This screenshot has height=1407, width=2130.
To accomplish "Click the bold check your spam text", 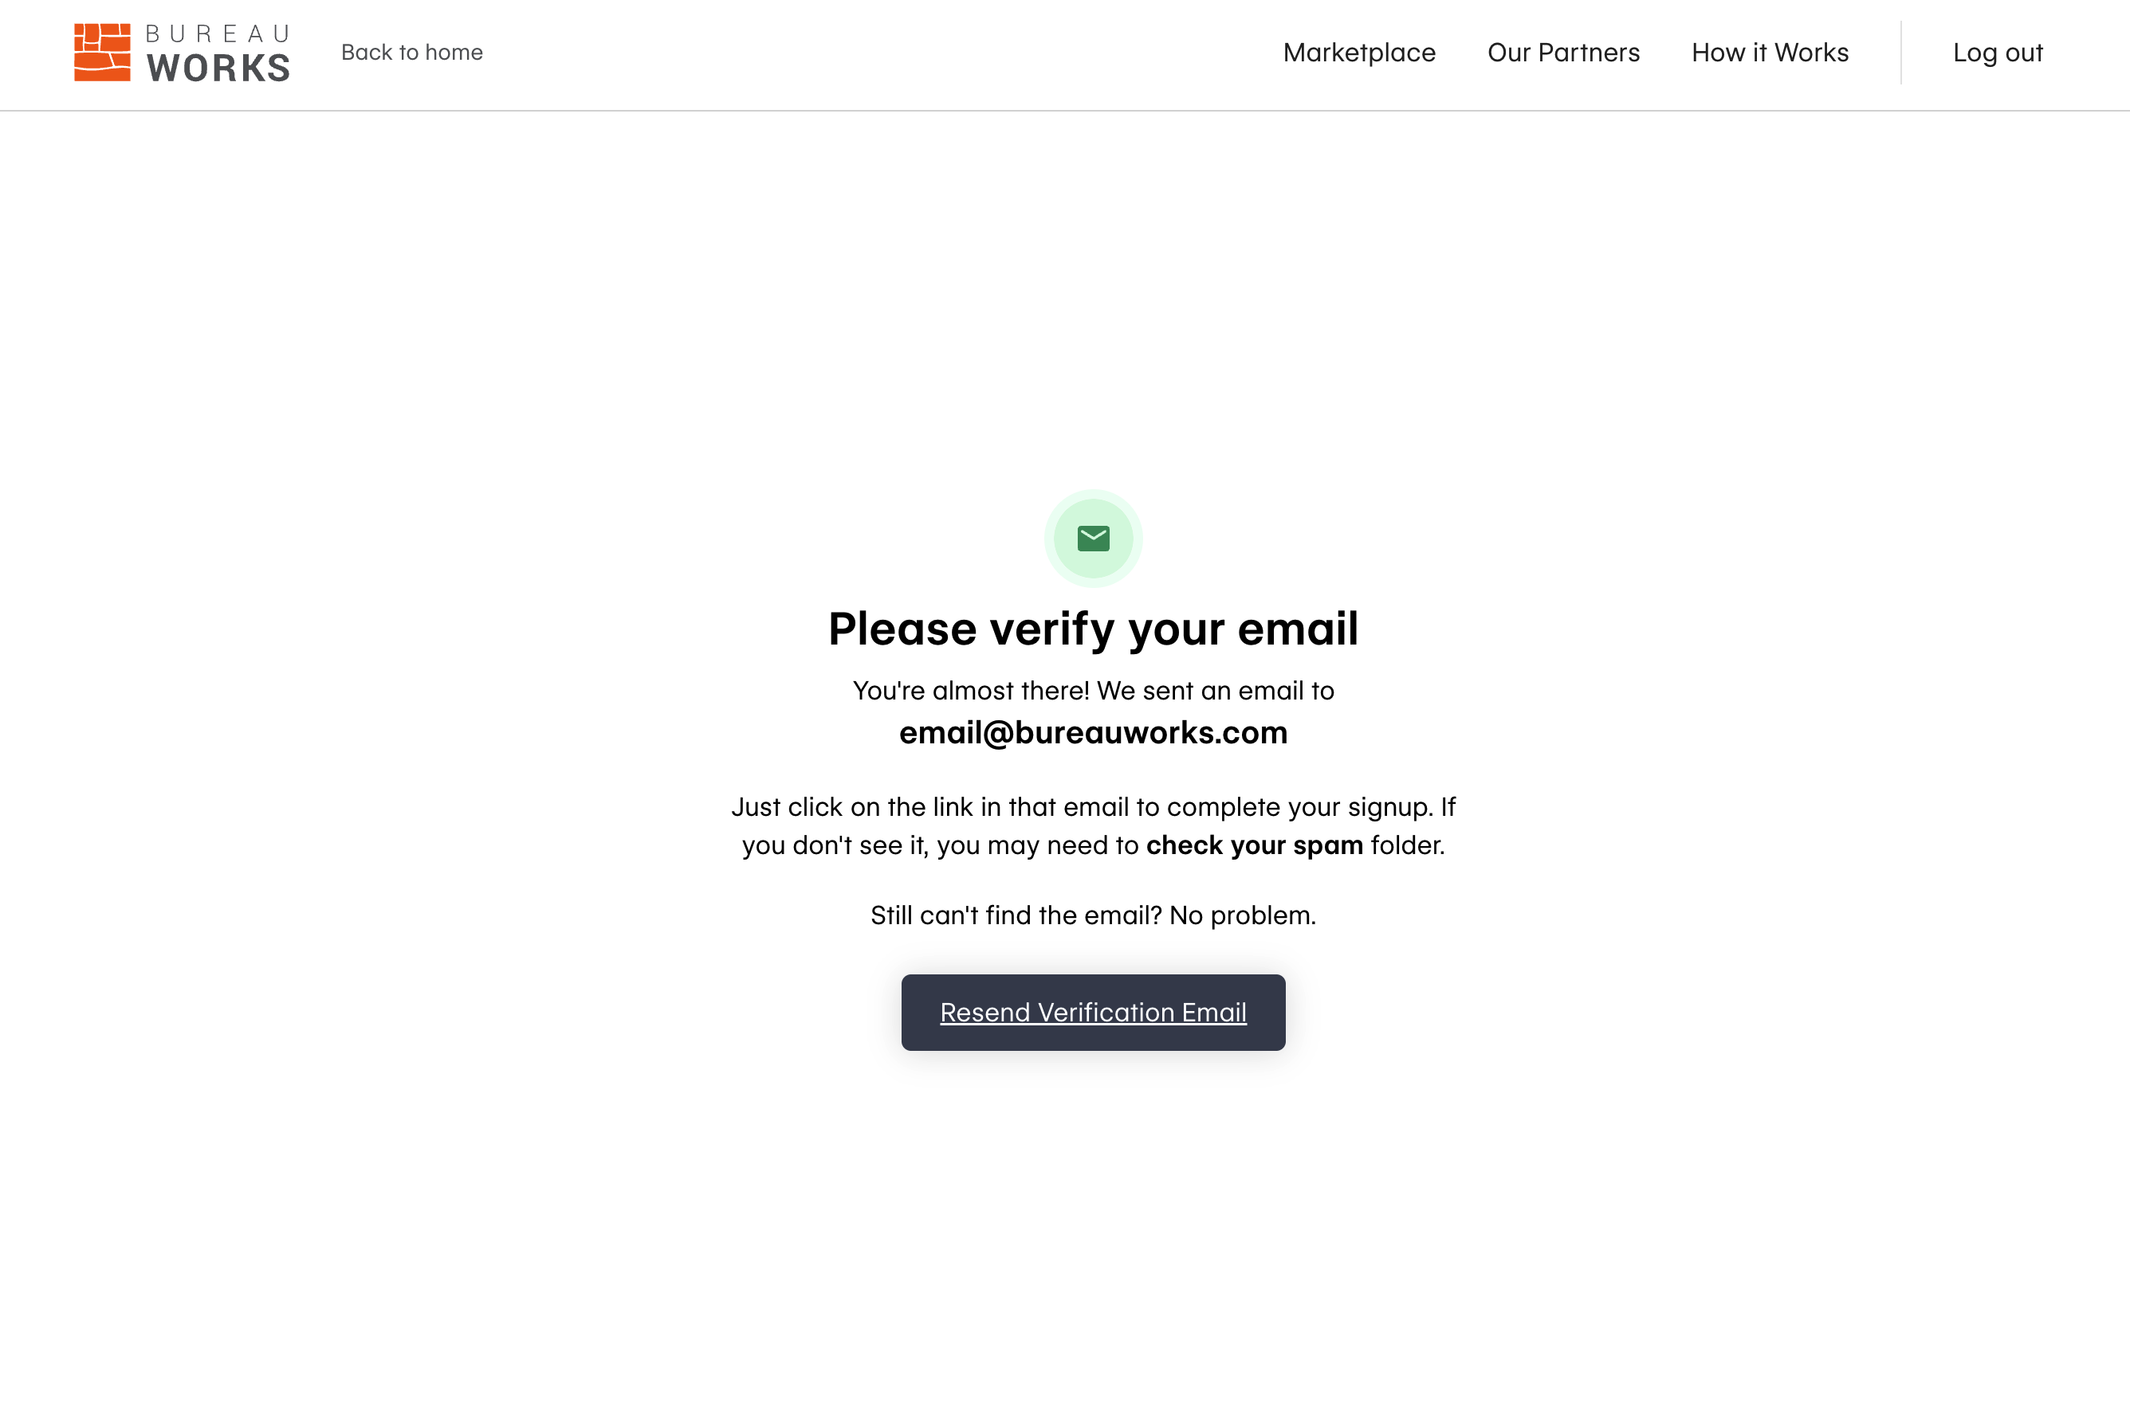I will (1255, 845).
